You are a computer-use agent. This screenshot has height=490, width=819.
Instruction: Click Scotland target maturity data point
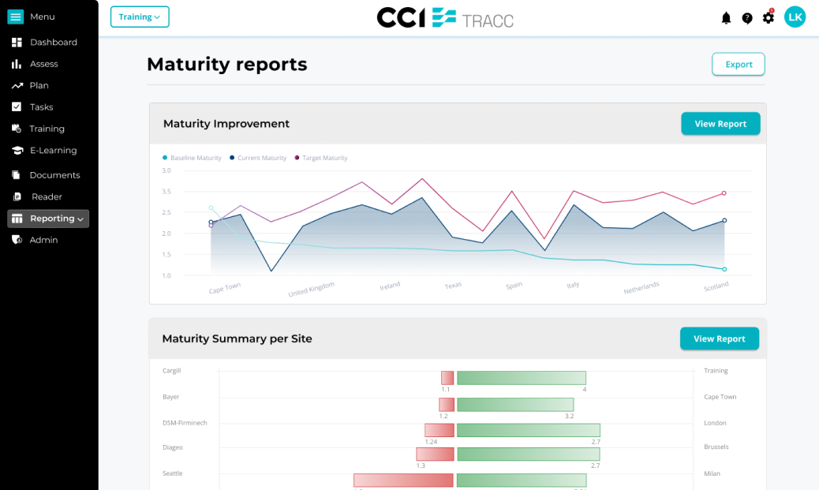(724, 193)
